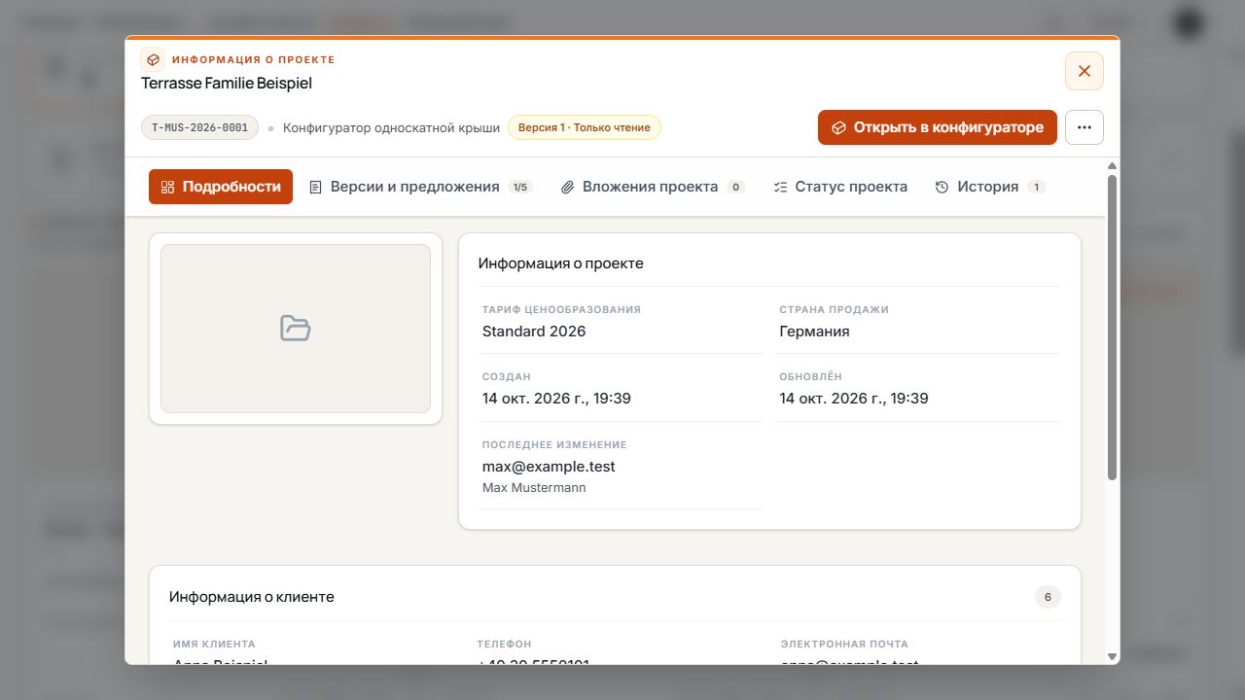The height and width of the screenshot is (700, 1245).
Task: Click the dialog's vertical scrollbar thumb
Action: 1113,327
